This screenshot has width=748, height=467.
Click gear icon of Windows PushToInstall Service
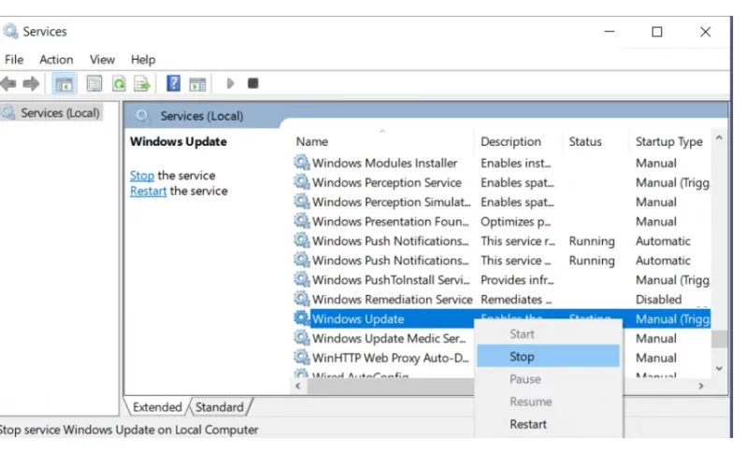tap(301, 279)
